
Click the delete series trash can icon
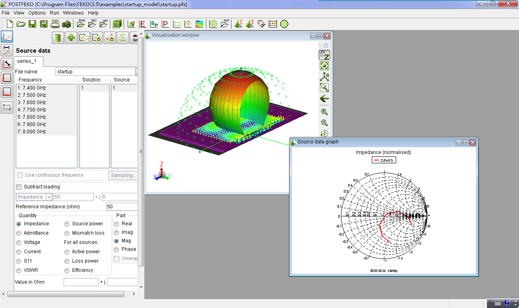click(58, 38)
